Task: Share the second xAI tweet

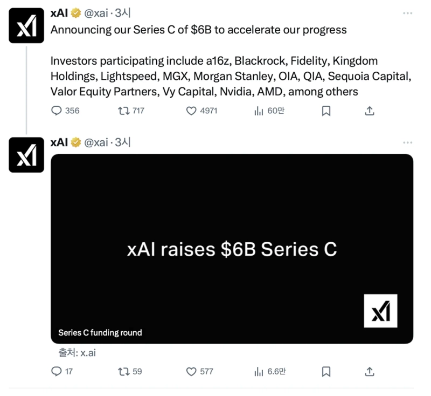Action: pyautogui.click(x=370, y=371)
